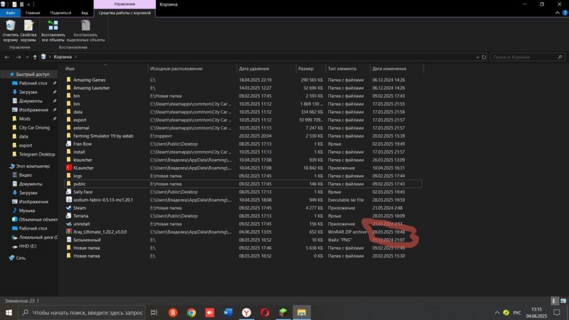Select the Средства работы с корзиной tab
The image size is (569, 320).
coord(125,13)
